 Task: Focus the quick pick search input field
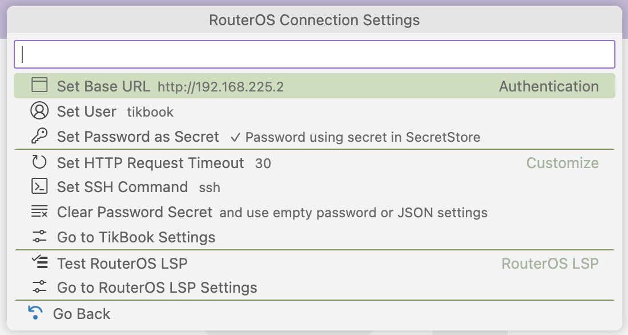tap(315, 54)
